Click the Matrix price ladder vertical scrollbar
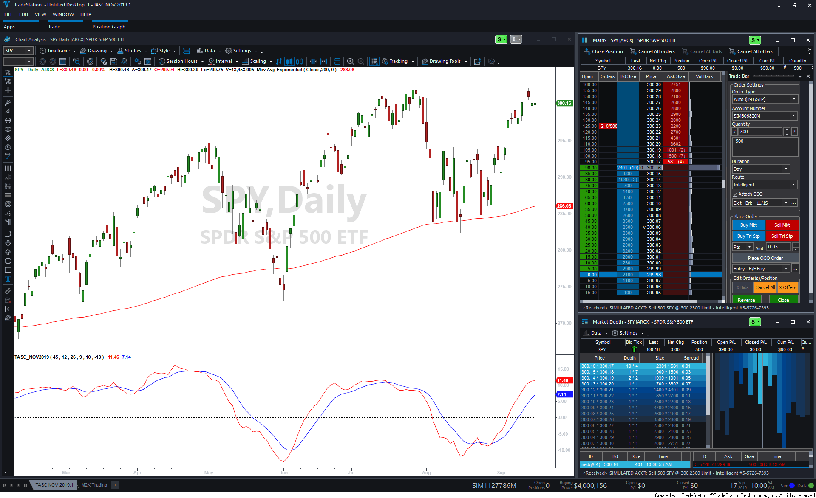 (723, 184)
